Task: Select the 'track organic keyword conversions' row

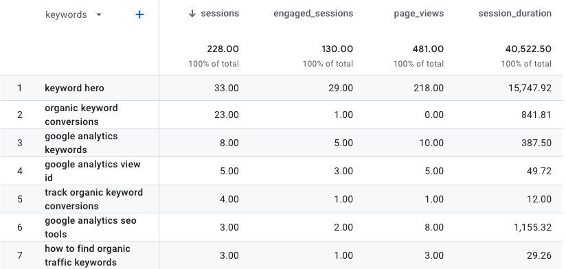Action: click(x=282, y=199)
